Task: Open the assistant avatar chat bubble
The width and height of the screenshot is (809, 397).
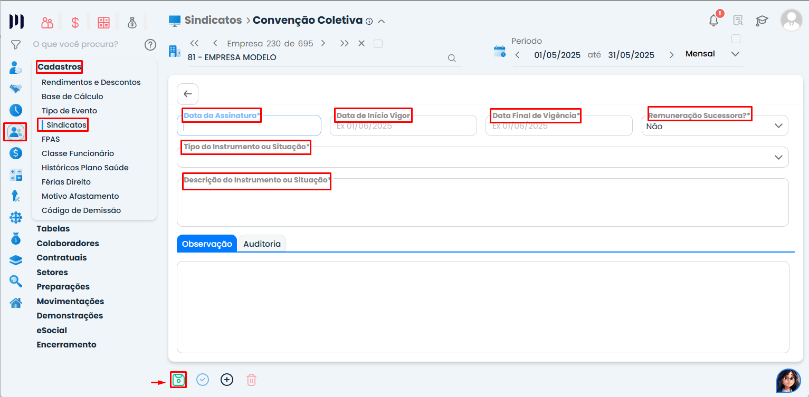Action: pyautogui.click(x=788, y=381)
